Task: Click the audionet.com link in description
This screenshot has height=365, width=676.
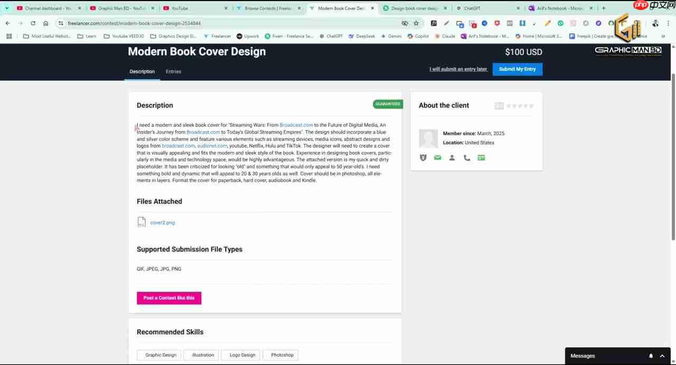Action: tap(212, 146)
